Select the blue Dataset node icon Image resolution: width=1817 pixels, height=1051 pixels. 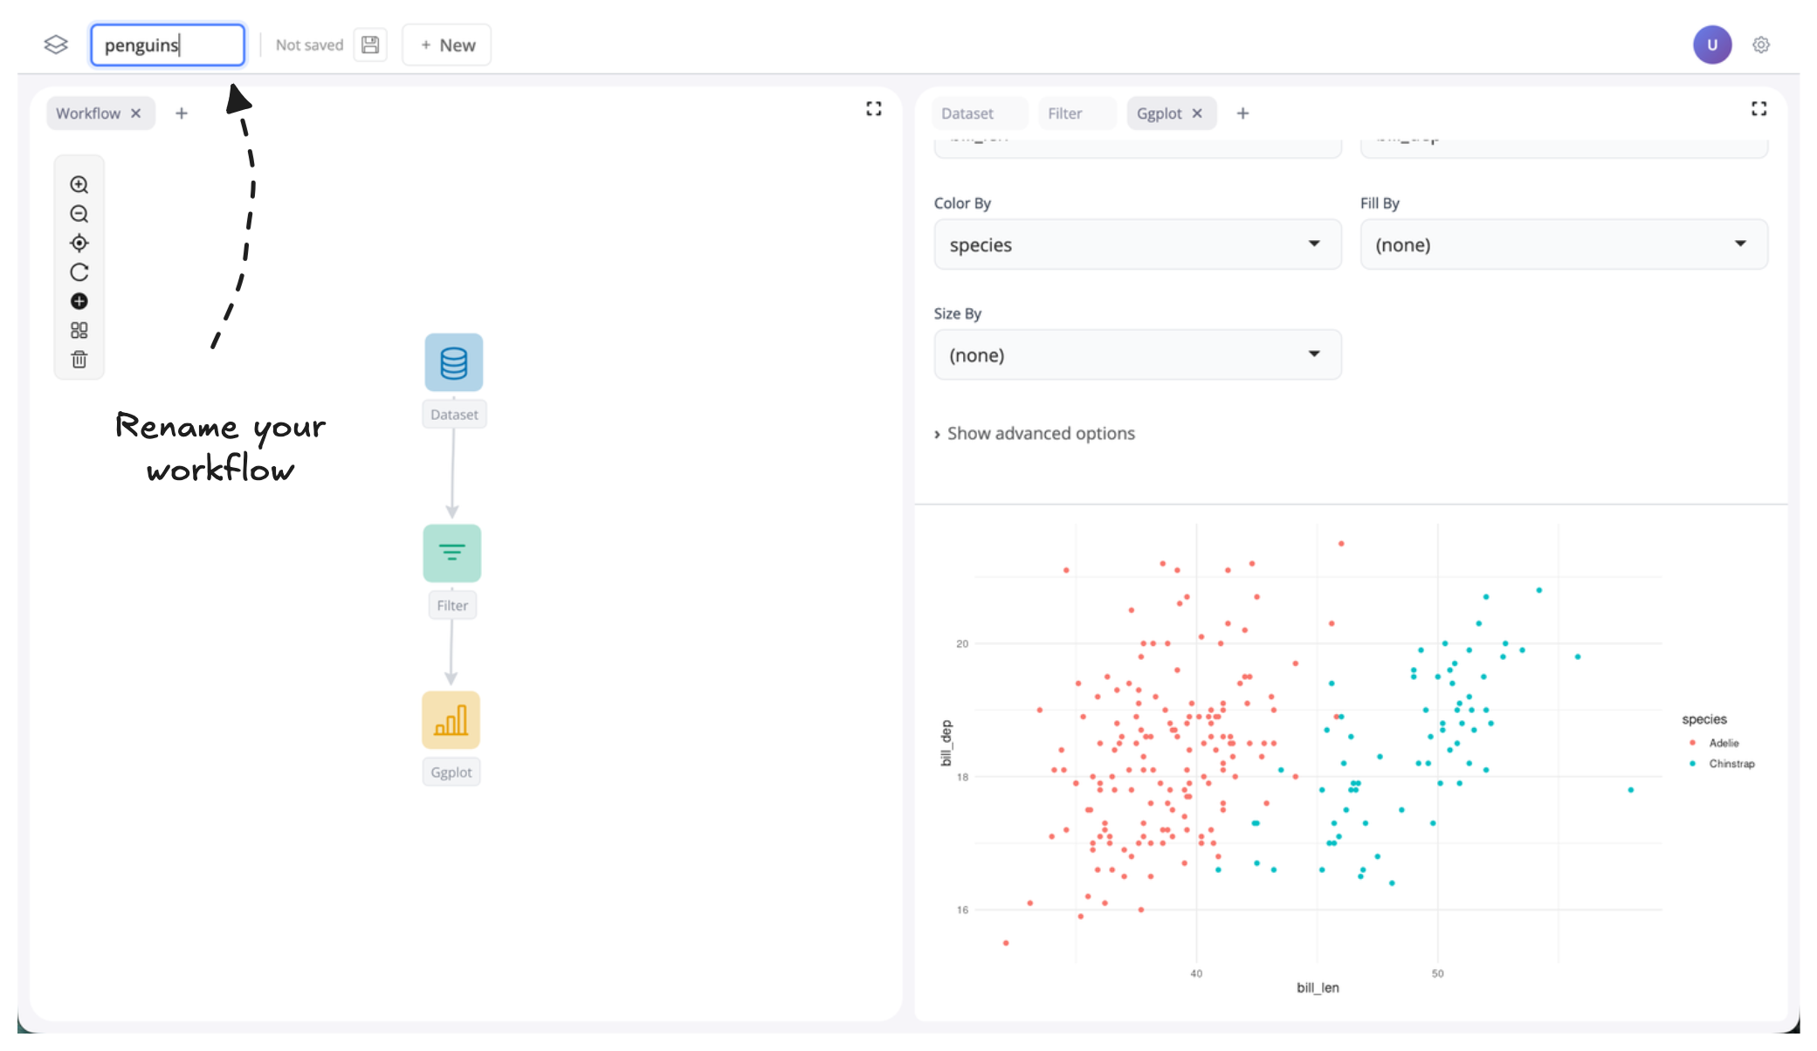pos(453,362)
